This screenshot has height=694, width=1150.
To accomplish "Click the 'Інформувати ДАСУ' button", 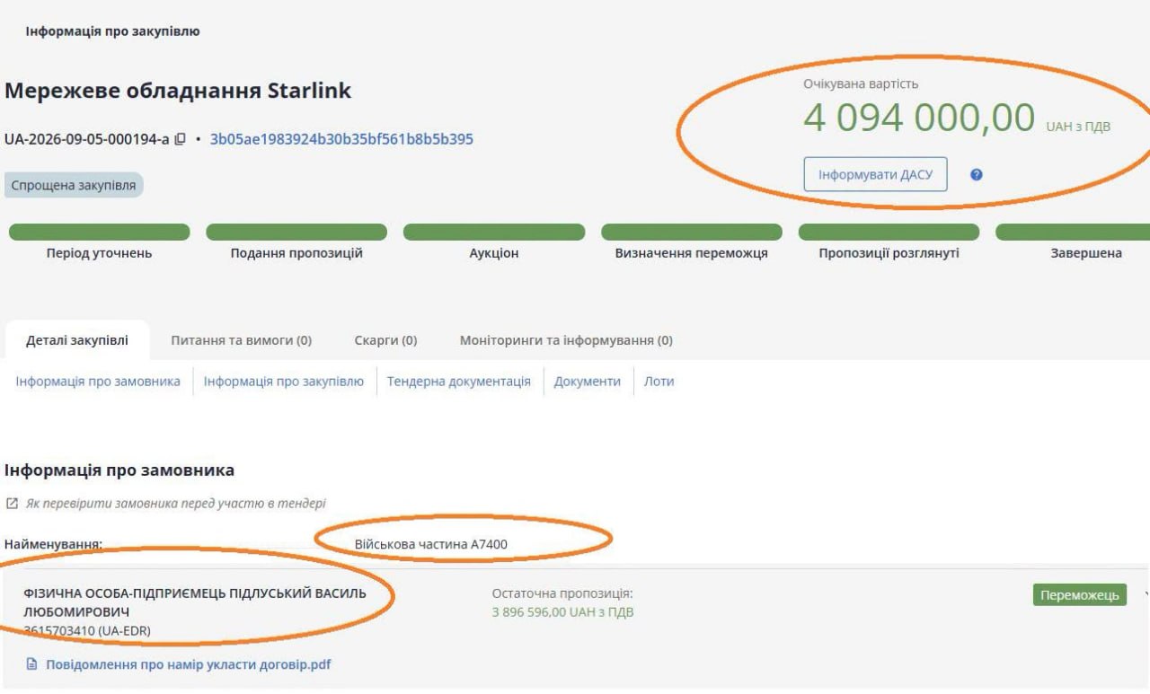I will 876,175.
